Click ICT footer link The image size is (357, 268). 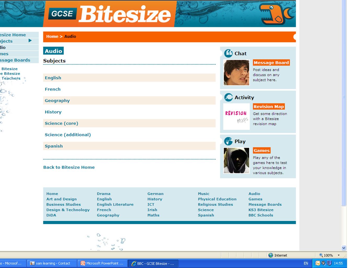tap(151, 204)
